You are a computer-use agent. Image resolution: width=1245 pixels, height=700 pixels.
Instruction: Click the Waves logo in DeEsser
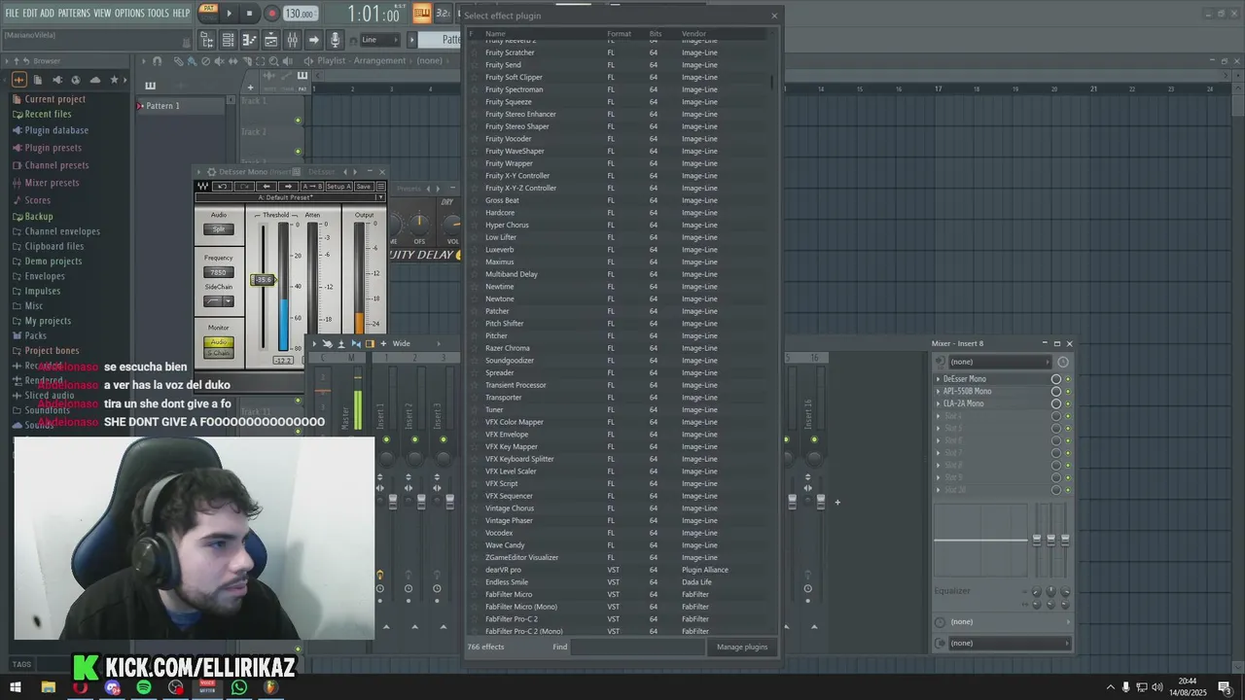(202, 186)
